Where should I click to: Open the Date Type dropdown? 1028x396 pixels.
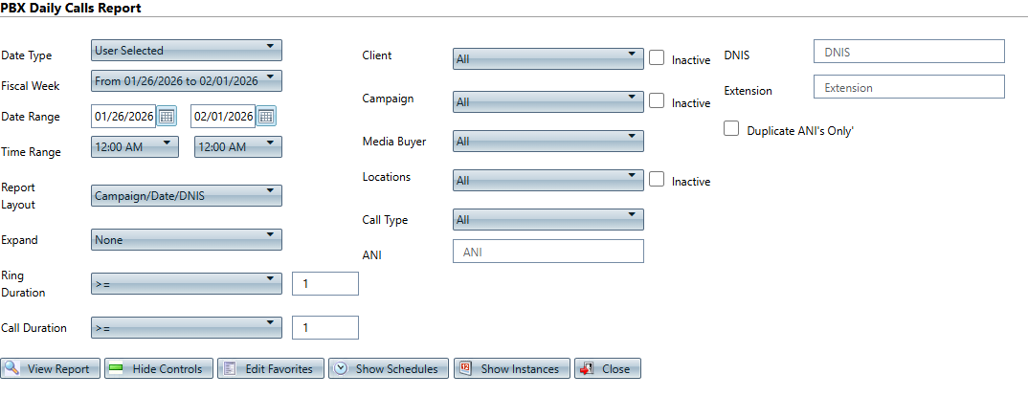tap(186, 50)
